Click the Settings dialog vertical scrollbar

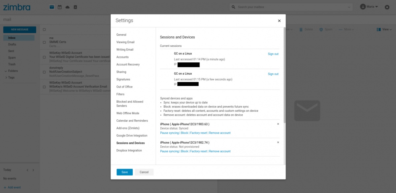pyautogui.click(x=284, y=76)
